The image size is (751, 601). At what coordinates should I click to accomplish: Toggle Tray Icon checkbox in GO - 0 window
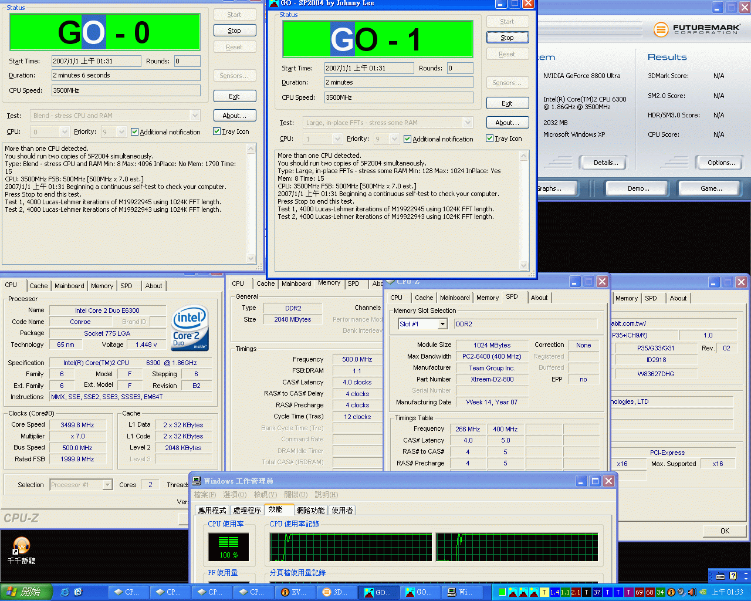217,131
